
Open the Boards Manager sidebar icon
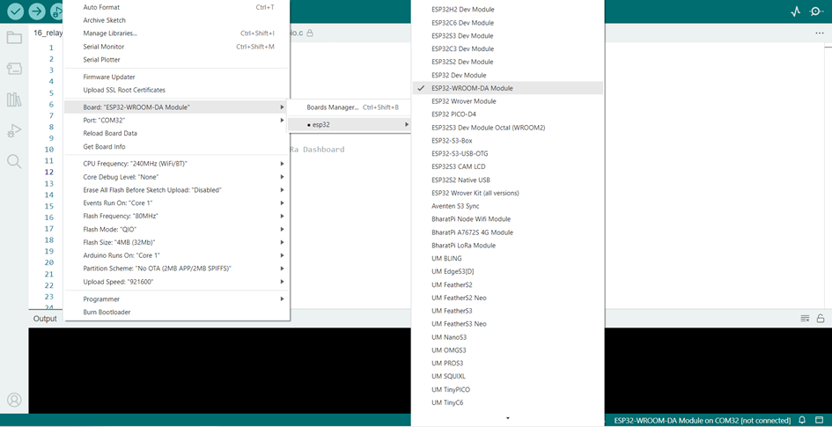[14, 69]
